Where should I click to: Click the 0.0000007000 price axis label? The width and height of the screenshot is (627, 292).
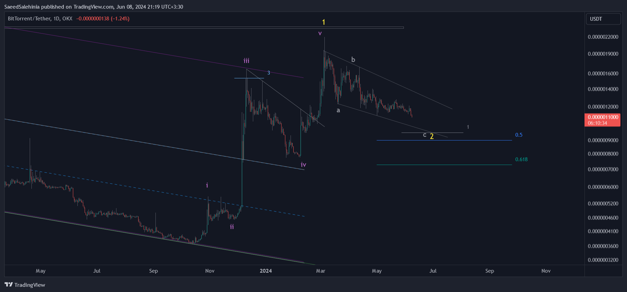(603, 169)
